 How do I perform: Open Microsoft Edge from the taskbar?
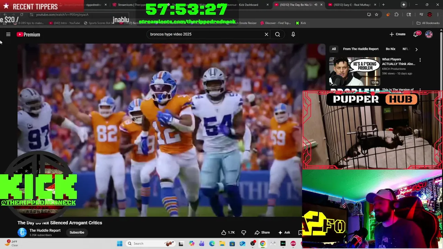[212, 243]
